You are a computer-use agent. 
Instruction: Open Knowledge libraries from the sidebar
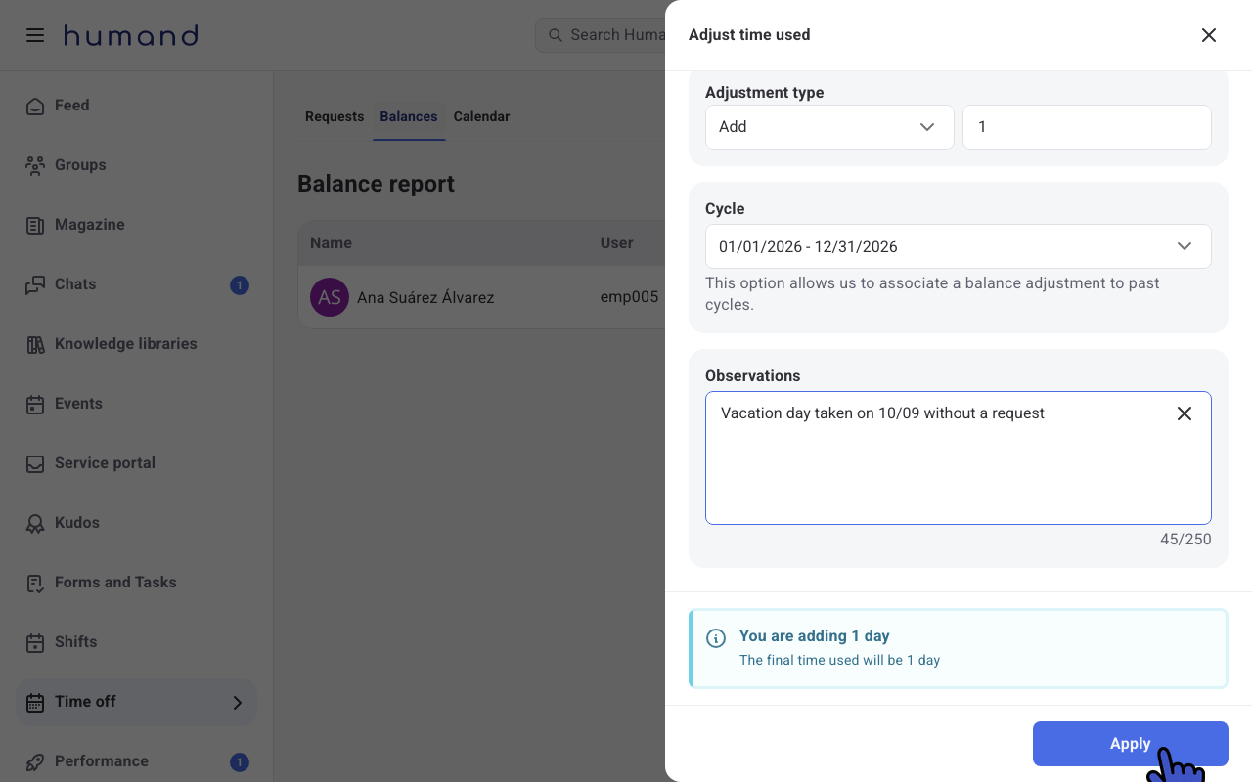tap(136, 344)
